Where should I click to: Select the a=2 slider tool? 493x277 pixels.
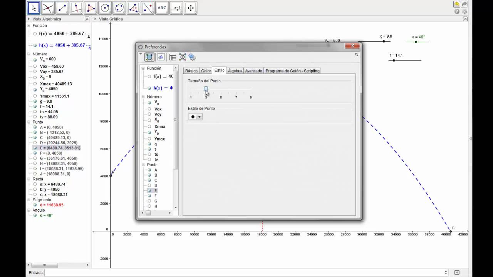pyautogui.click(x=176, y=7)
